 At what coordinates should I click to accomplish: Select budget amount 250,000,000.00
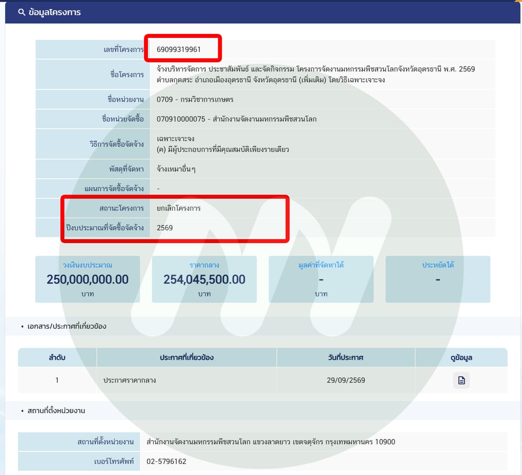click(88, 279)
